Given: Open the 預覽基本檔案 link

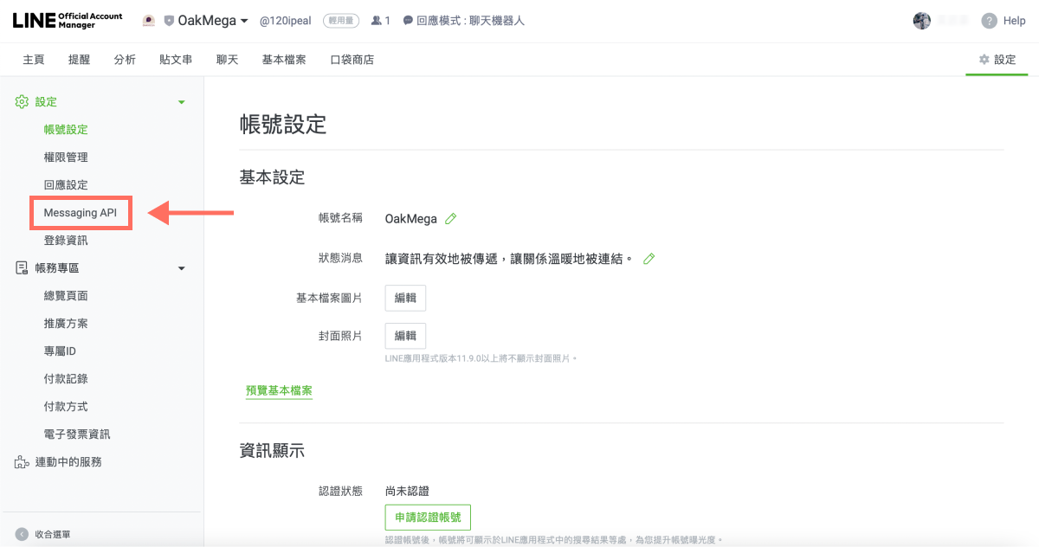Looking at the screenshot, I should click(280, 391).
